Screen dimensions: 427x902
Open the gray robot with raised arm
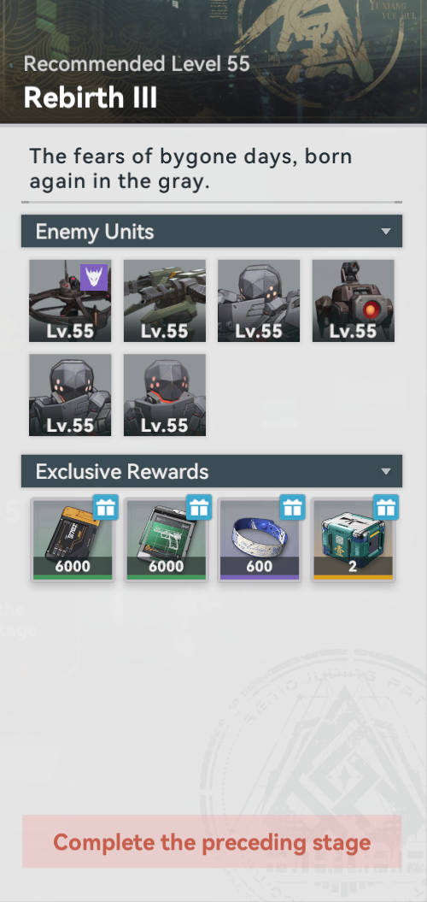[x=259, y=301]
